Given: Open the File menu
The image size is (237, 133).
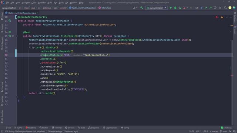Looking at the screenshot, I should [x=7, y=3].
